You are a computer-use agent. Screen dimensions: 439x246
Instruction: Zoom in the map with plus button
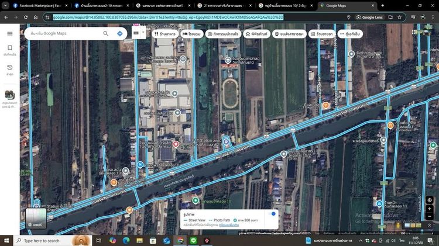[x=429, y=209]
